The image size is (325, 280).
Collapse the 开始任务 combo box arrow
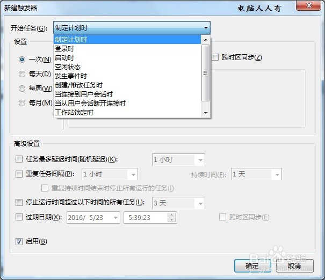tap(206, 28)
